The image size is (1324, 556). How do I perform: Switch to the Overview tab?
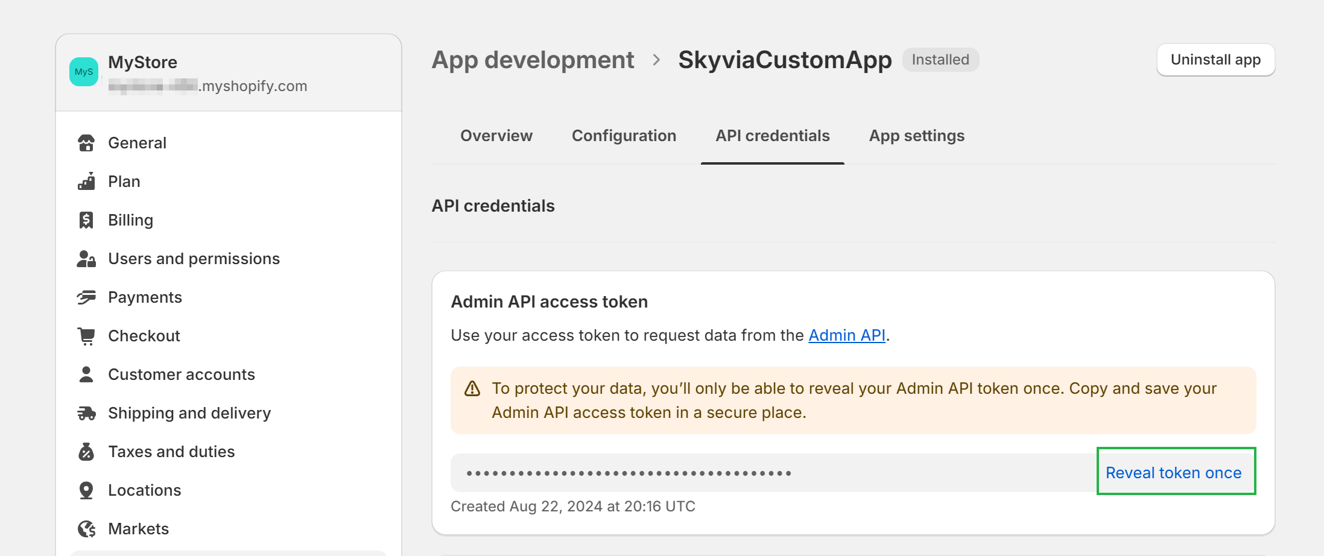tap(496, 136)
